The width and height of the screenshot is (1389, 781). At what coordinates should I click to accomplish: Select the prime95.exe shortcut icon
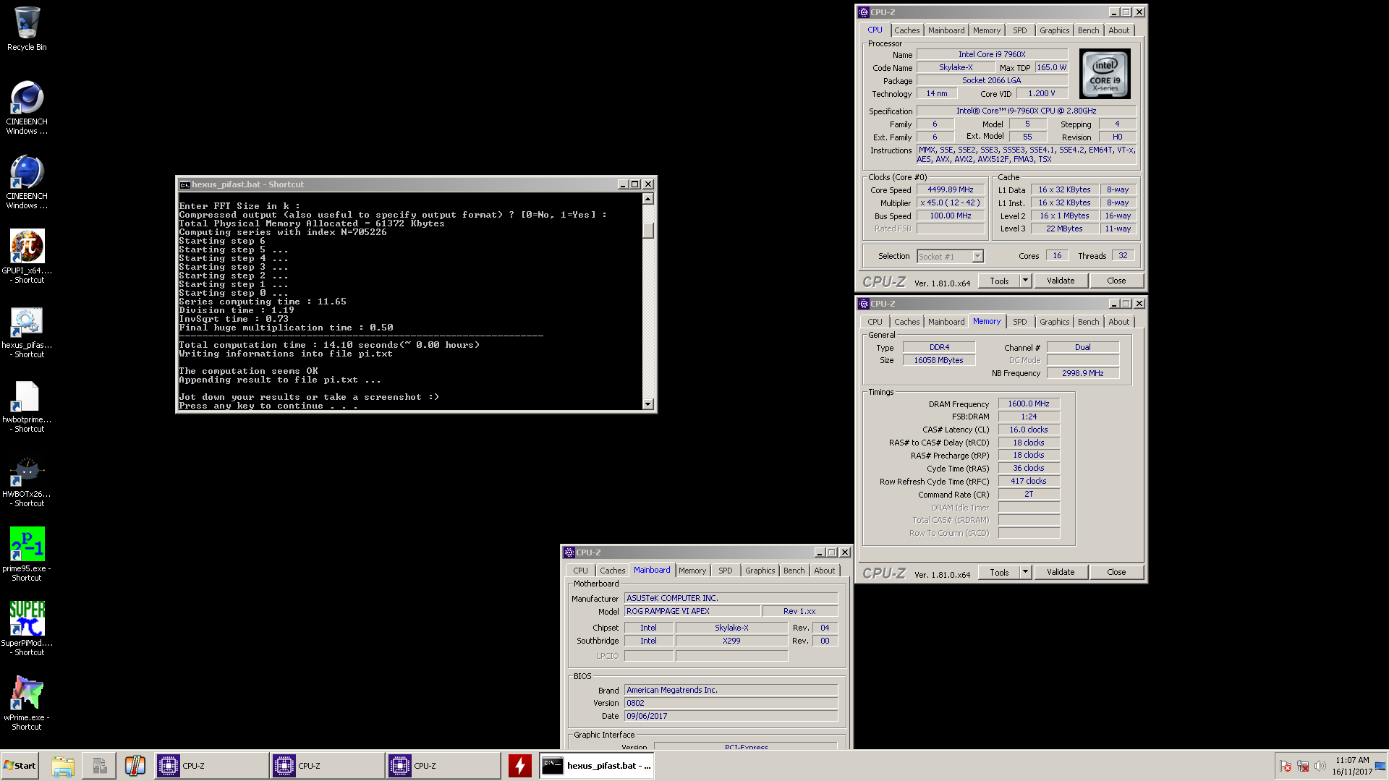click(x=27, y=554)
